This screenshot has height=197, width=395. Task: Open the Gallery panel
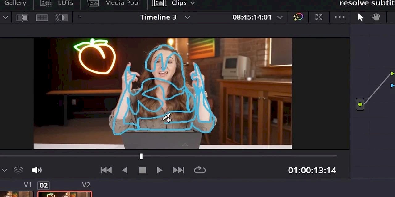tap(15, 3)
